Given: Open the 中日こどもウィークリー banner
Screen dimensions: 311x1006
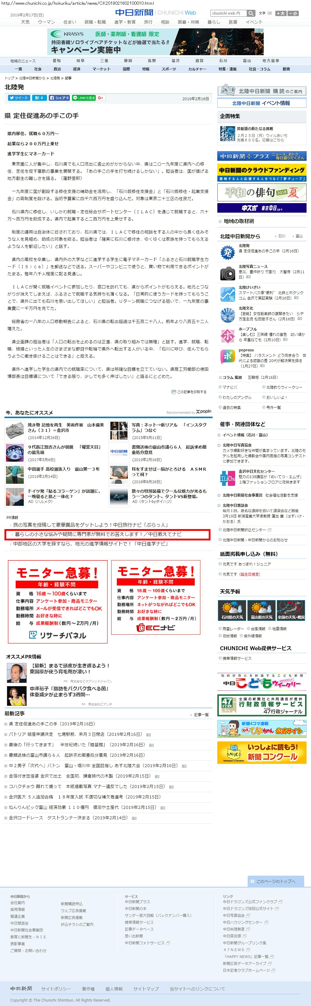Looking at the screenshot, I should (262, 682).
